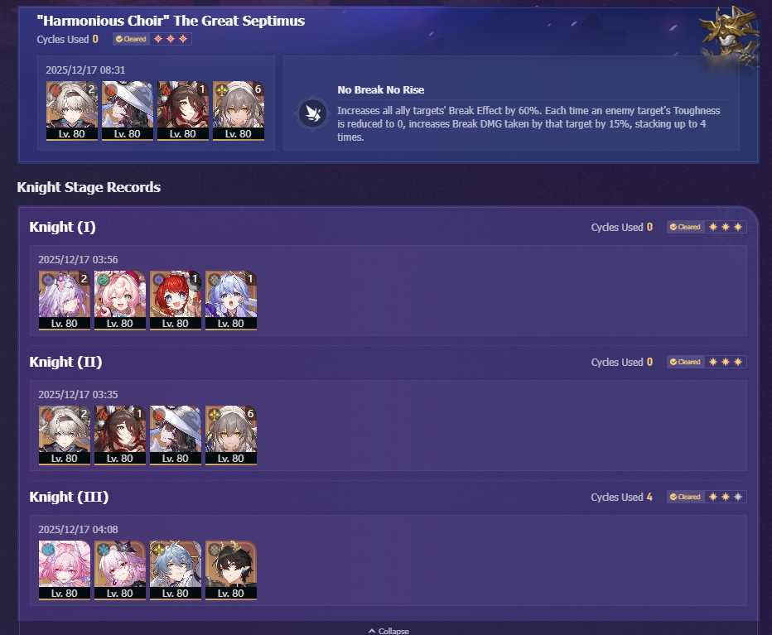Click the blue-haired character in Knight (I) team
This screenshot has width=772, height=635.
[x=231, y=301]
